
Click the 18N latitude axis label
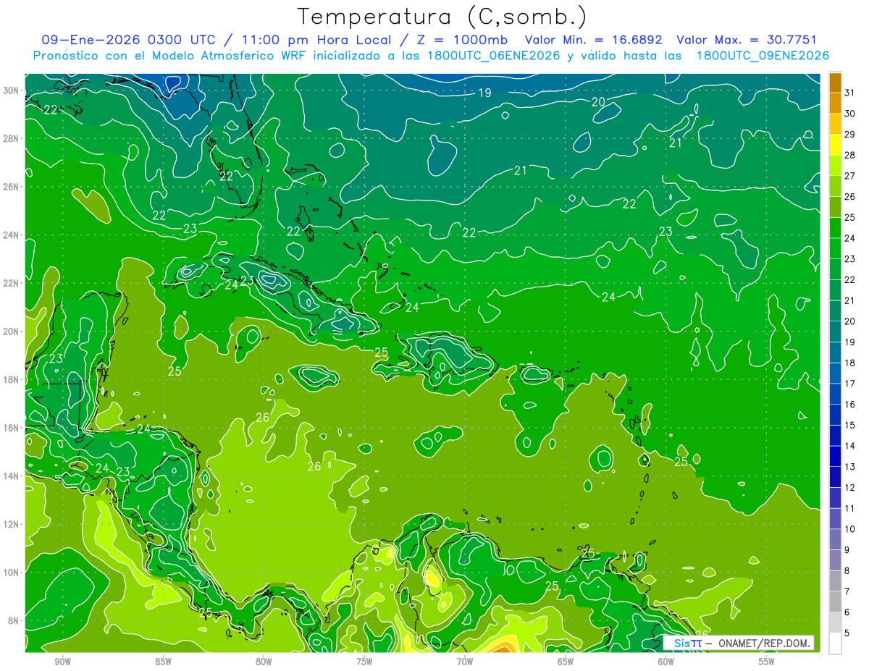click(x=12, y=380)
